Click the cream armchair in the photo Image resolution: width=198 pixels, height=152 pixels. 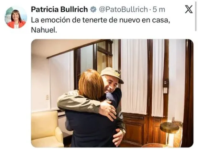pyautogui.click(x=47, y=129)
